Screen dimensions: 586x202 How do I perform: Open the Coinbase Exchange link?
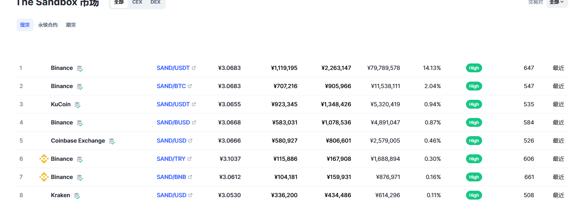coord(78,141)
